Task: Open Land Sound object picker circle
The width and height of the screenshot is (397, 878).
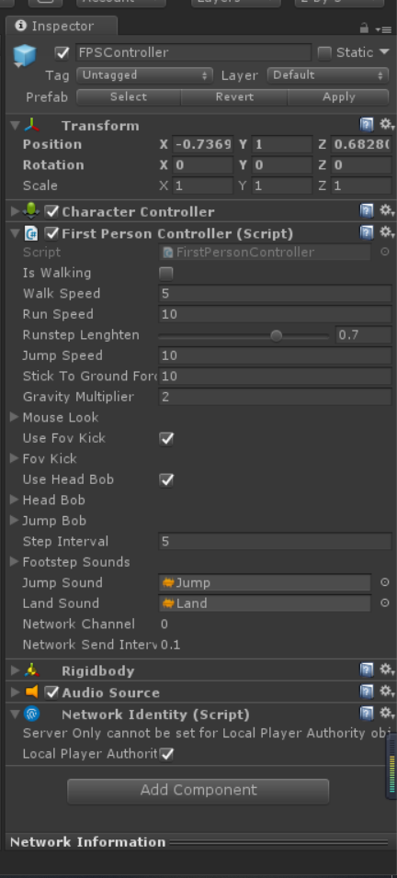Action: click(385, 603)
